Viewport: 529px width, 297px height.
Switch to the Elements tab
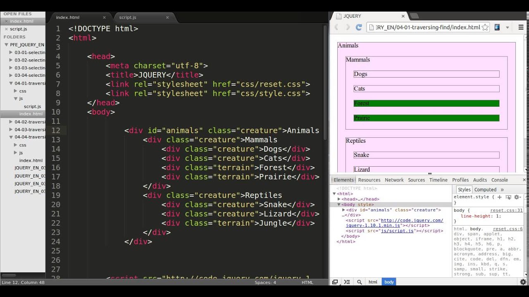click(x=344, y=180)
